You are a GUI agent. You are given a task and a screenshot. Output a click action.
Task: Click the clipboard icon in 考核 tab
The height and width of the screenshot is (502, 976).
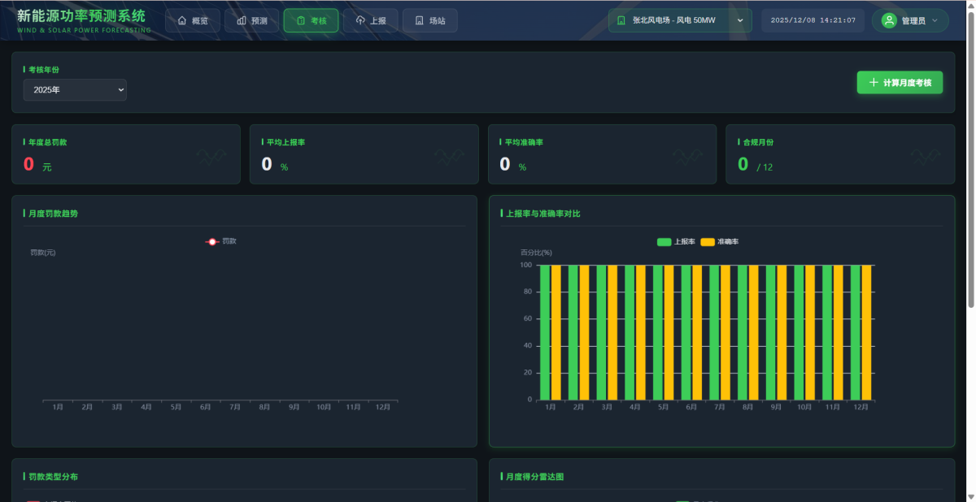[x=300, y=20]
